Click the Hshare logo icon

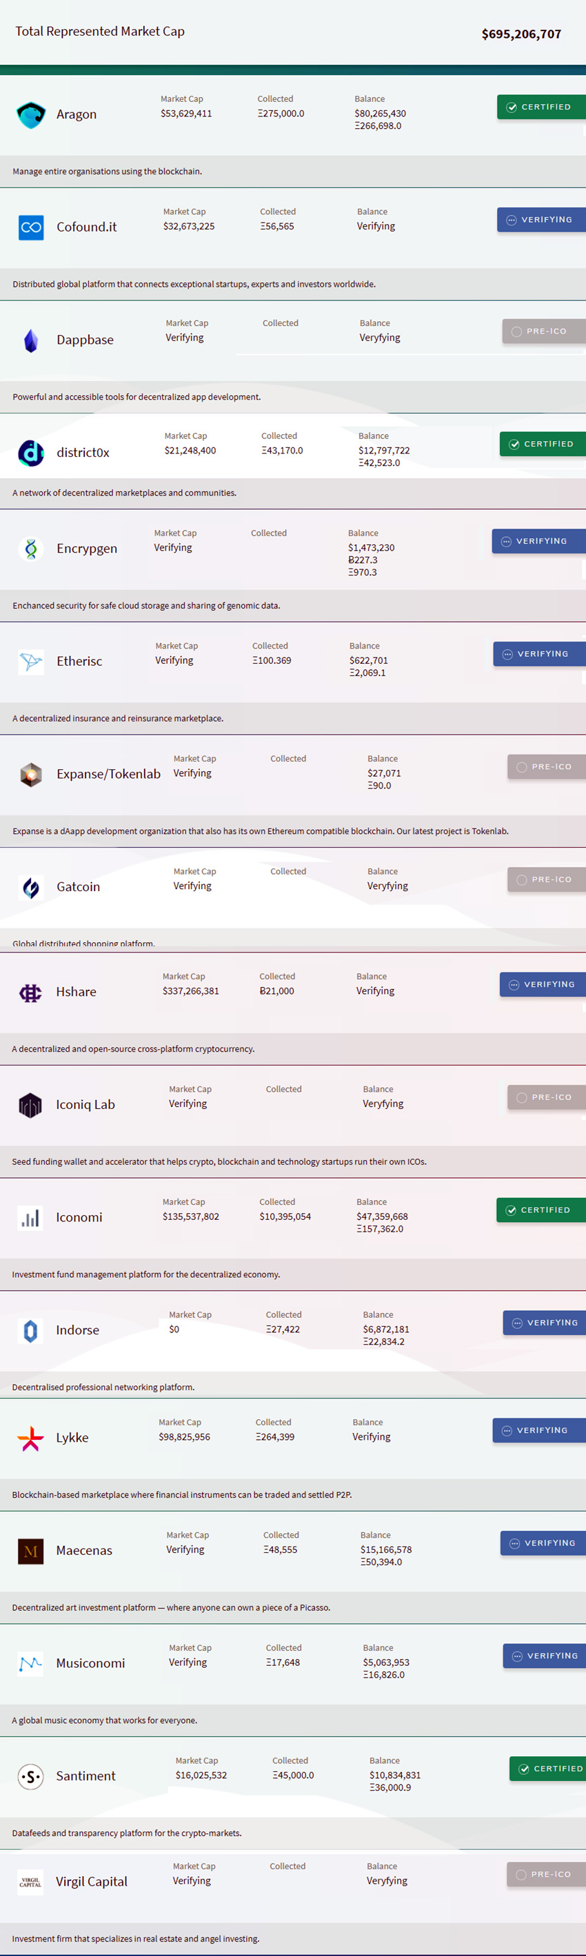[30, 992]
